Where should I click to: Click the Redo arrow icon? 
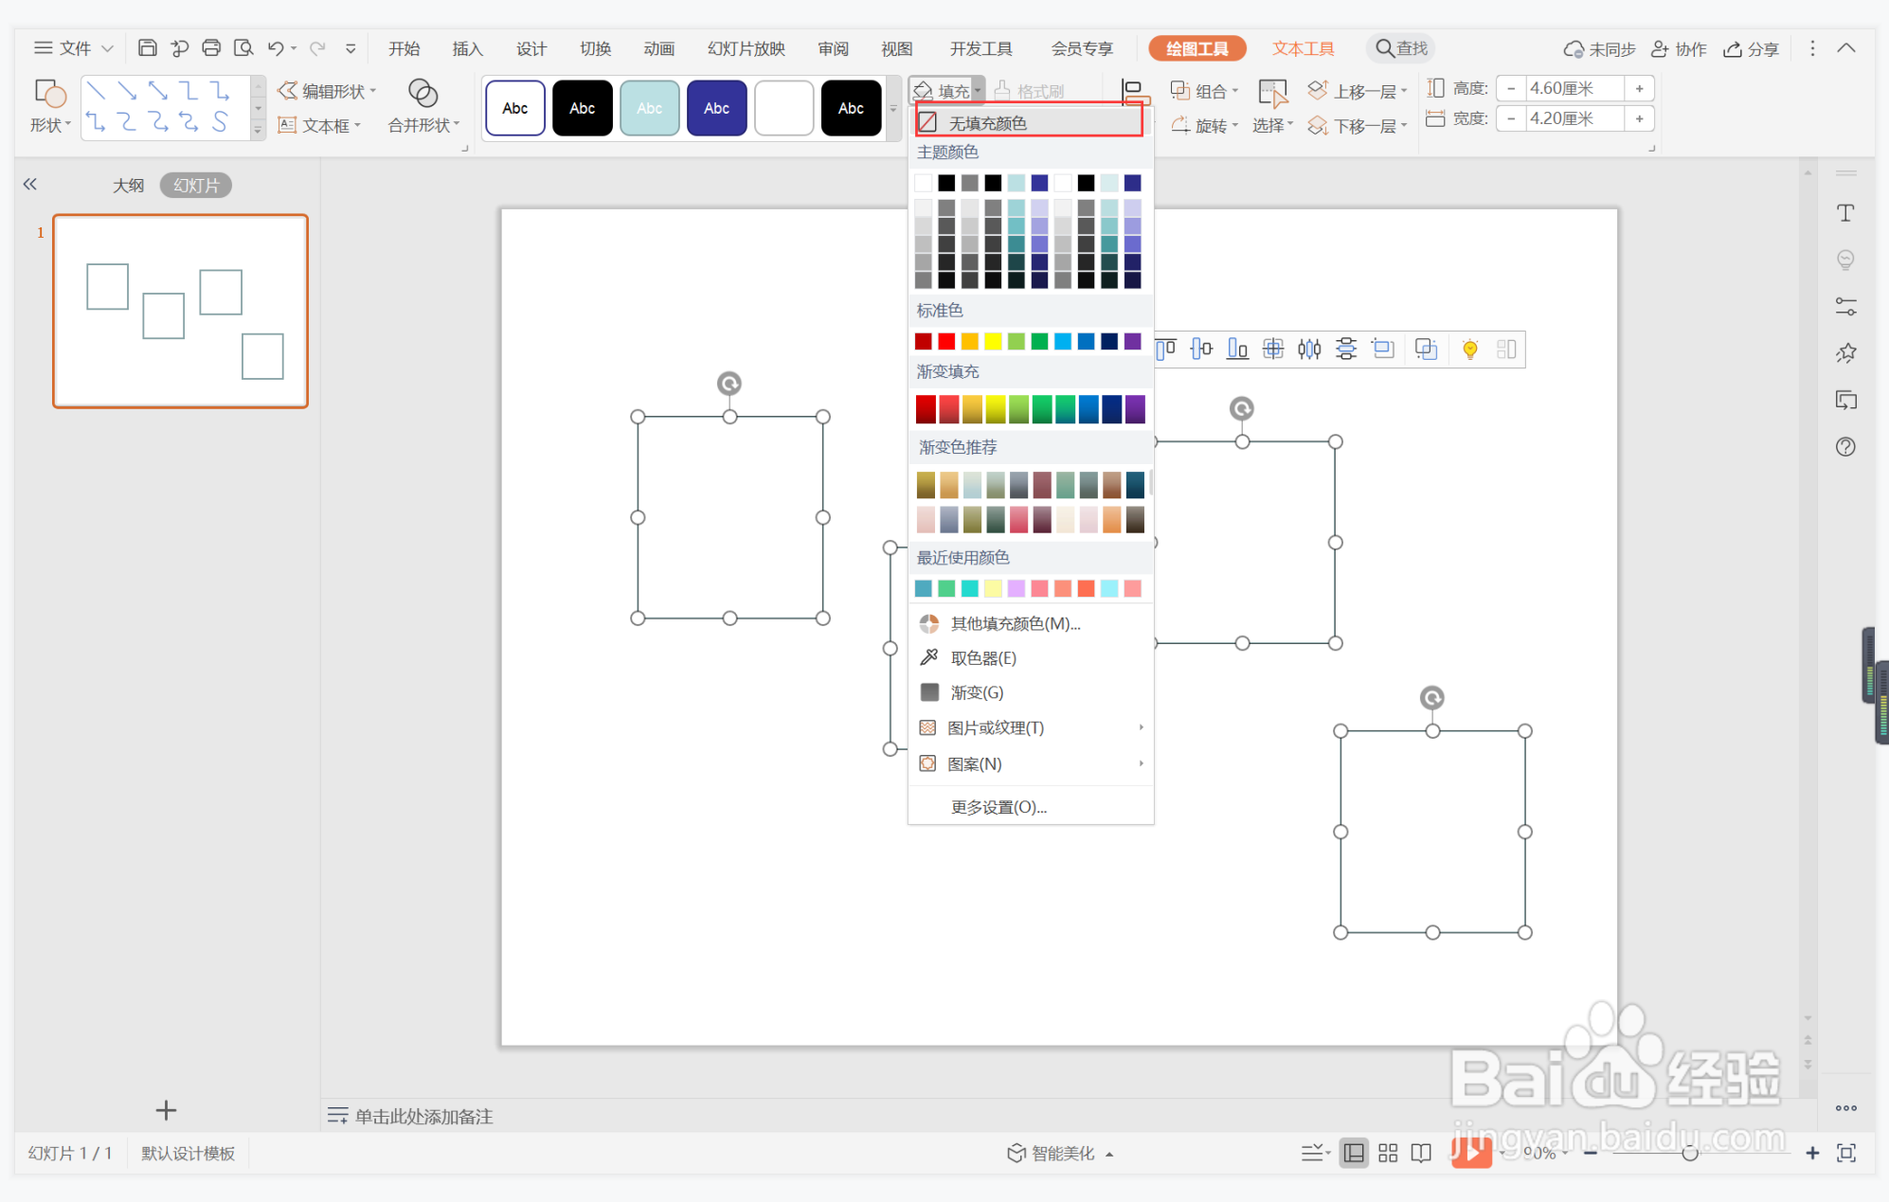pyautogui.click(x=317, y=48)
